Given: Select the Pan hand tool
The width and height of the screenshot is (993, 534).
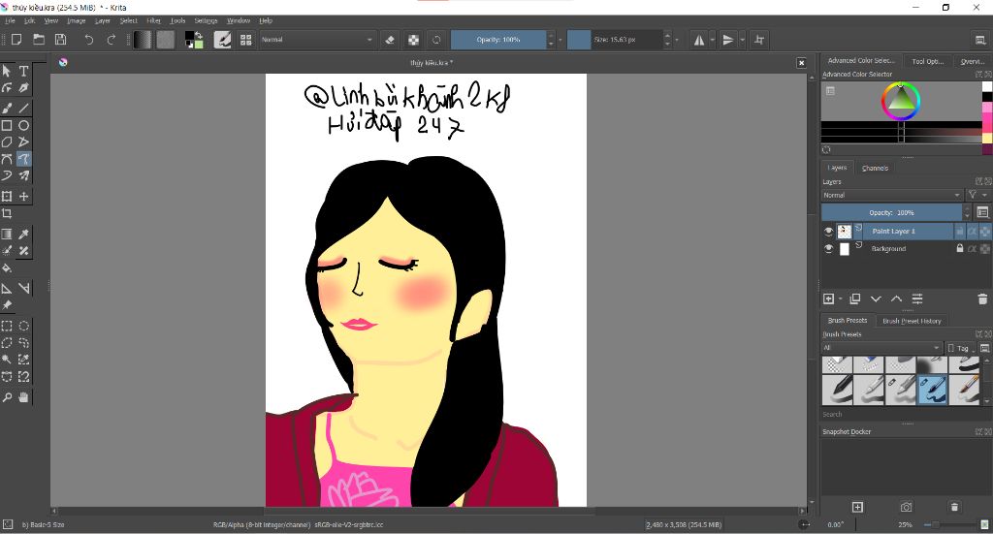Looking at the screenshot, I should pyautogui.click(x=23, y=397).
